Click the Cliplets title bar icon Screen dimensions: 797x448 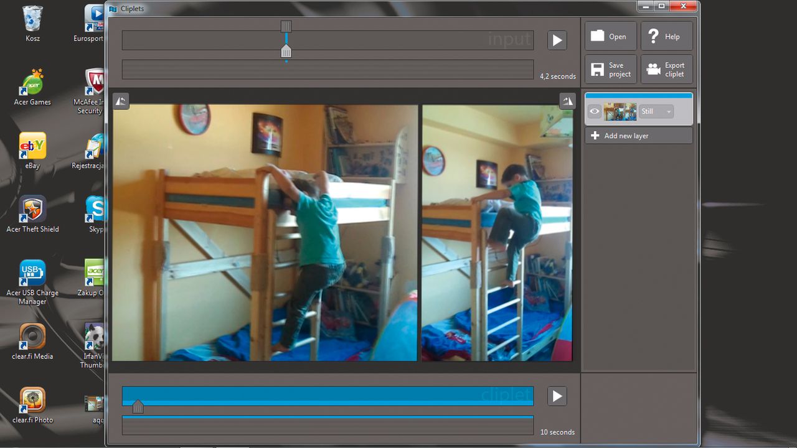pyautogui.click(x=113, y=9)
